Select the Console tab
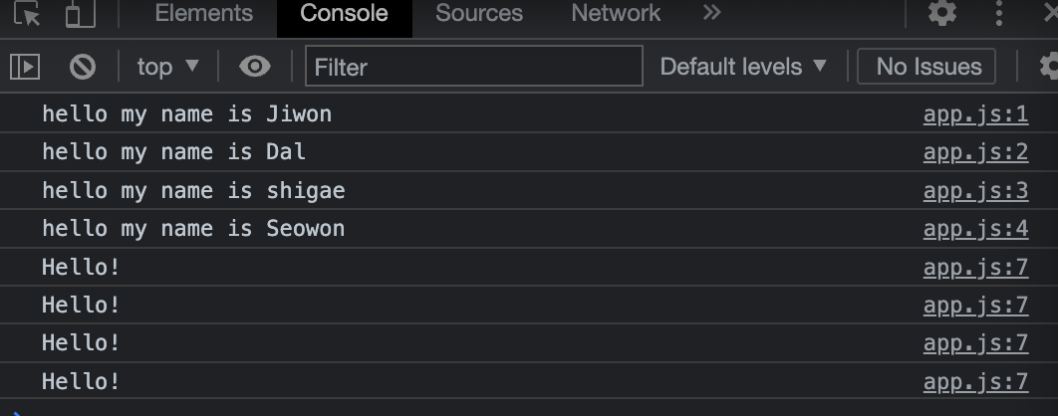 point(344,14)
